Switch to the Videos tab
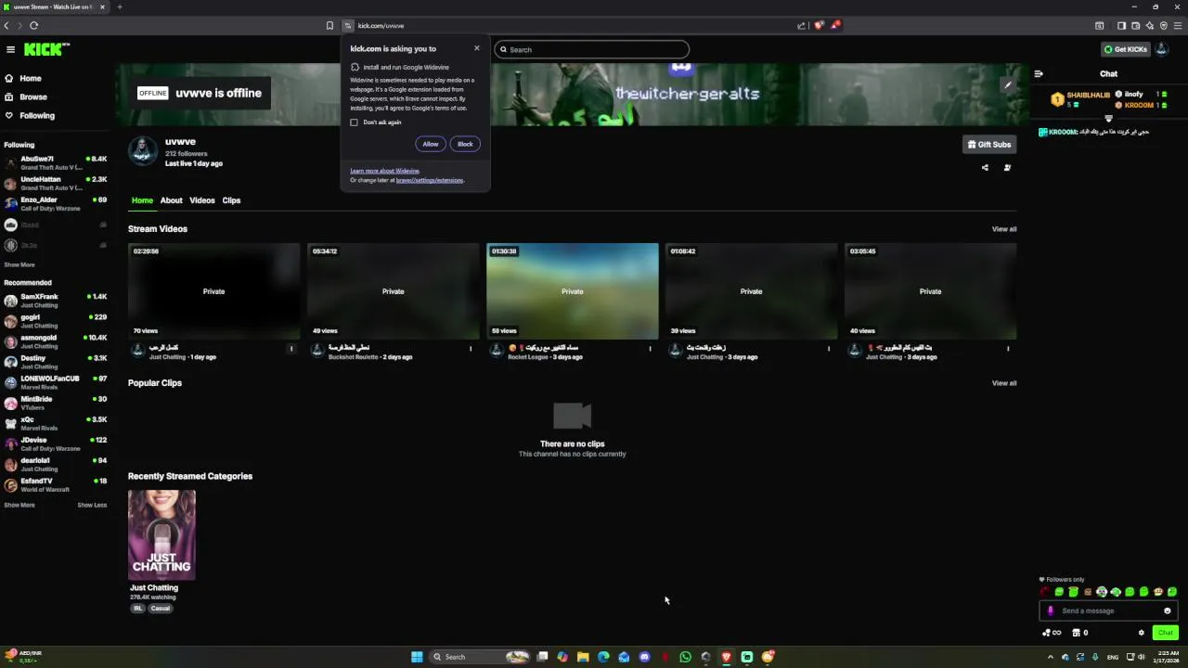This screenshot has width=1188, height=668. 202,200
